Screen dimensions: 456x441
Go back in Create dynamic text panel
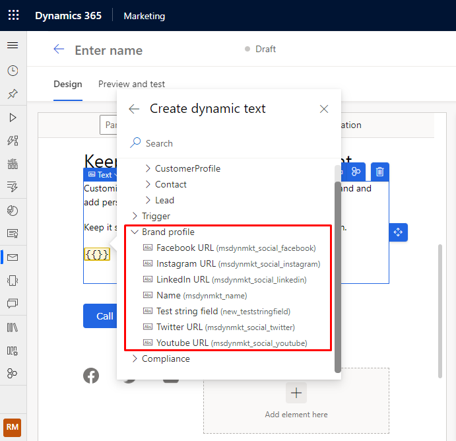[134, 109]
